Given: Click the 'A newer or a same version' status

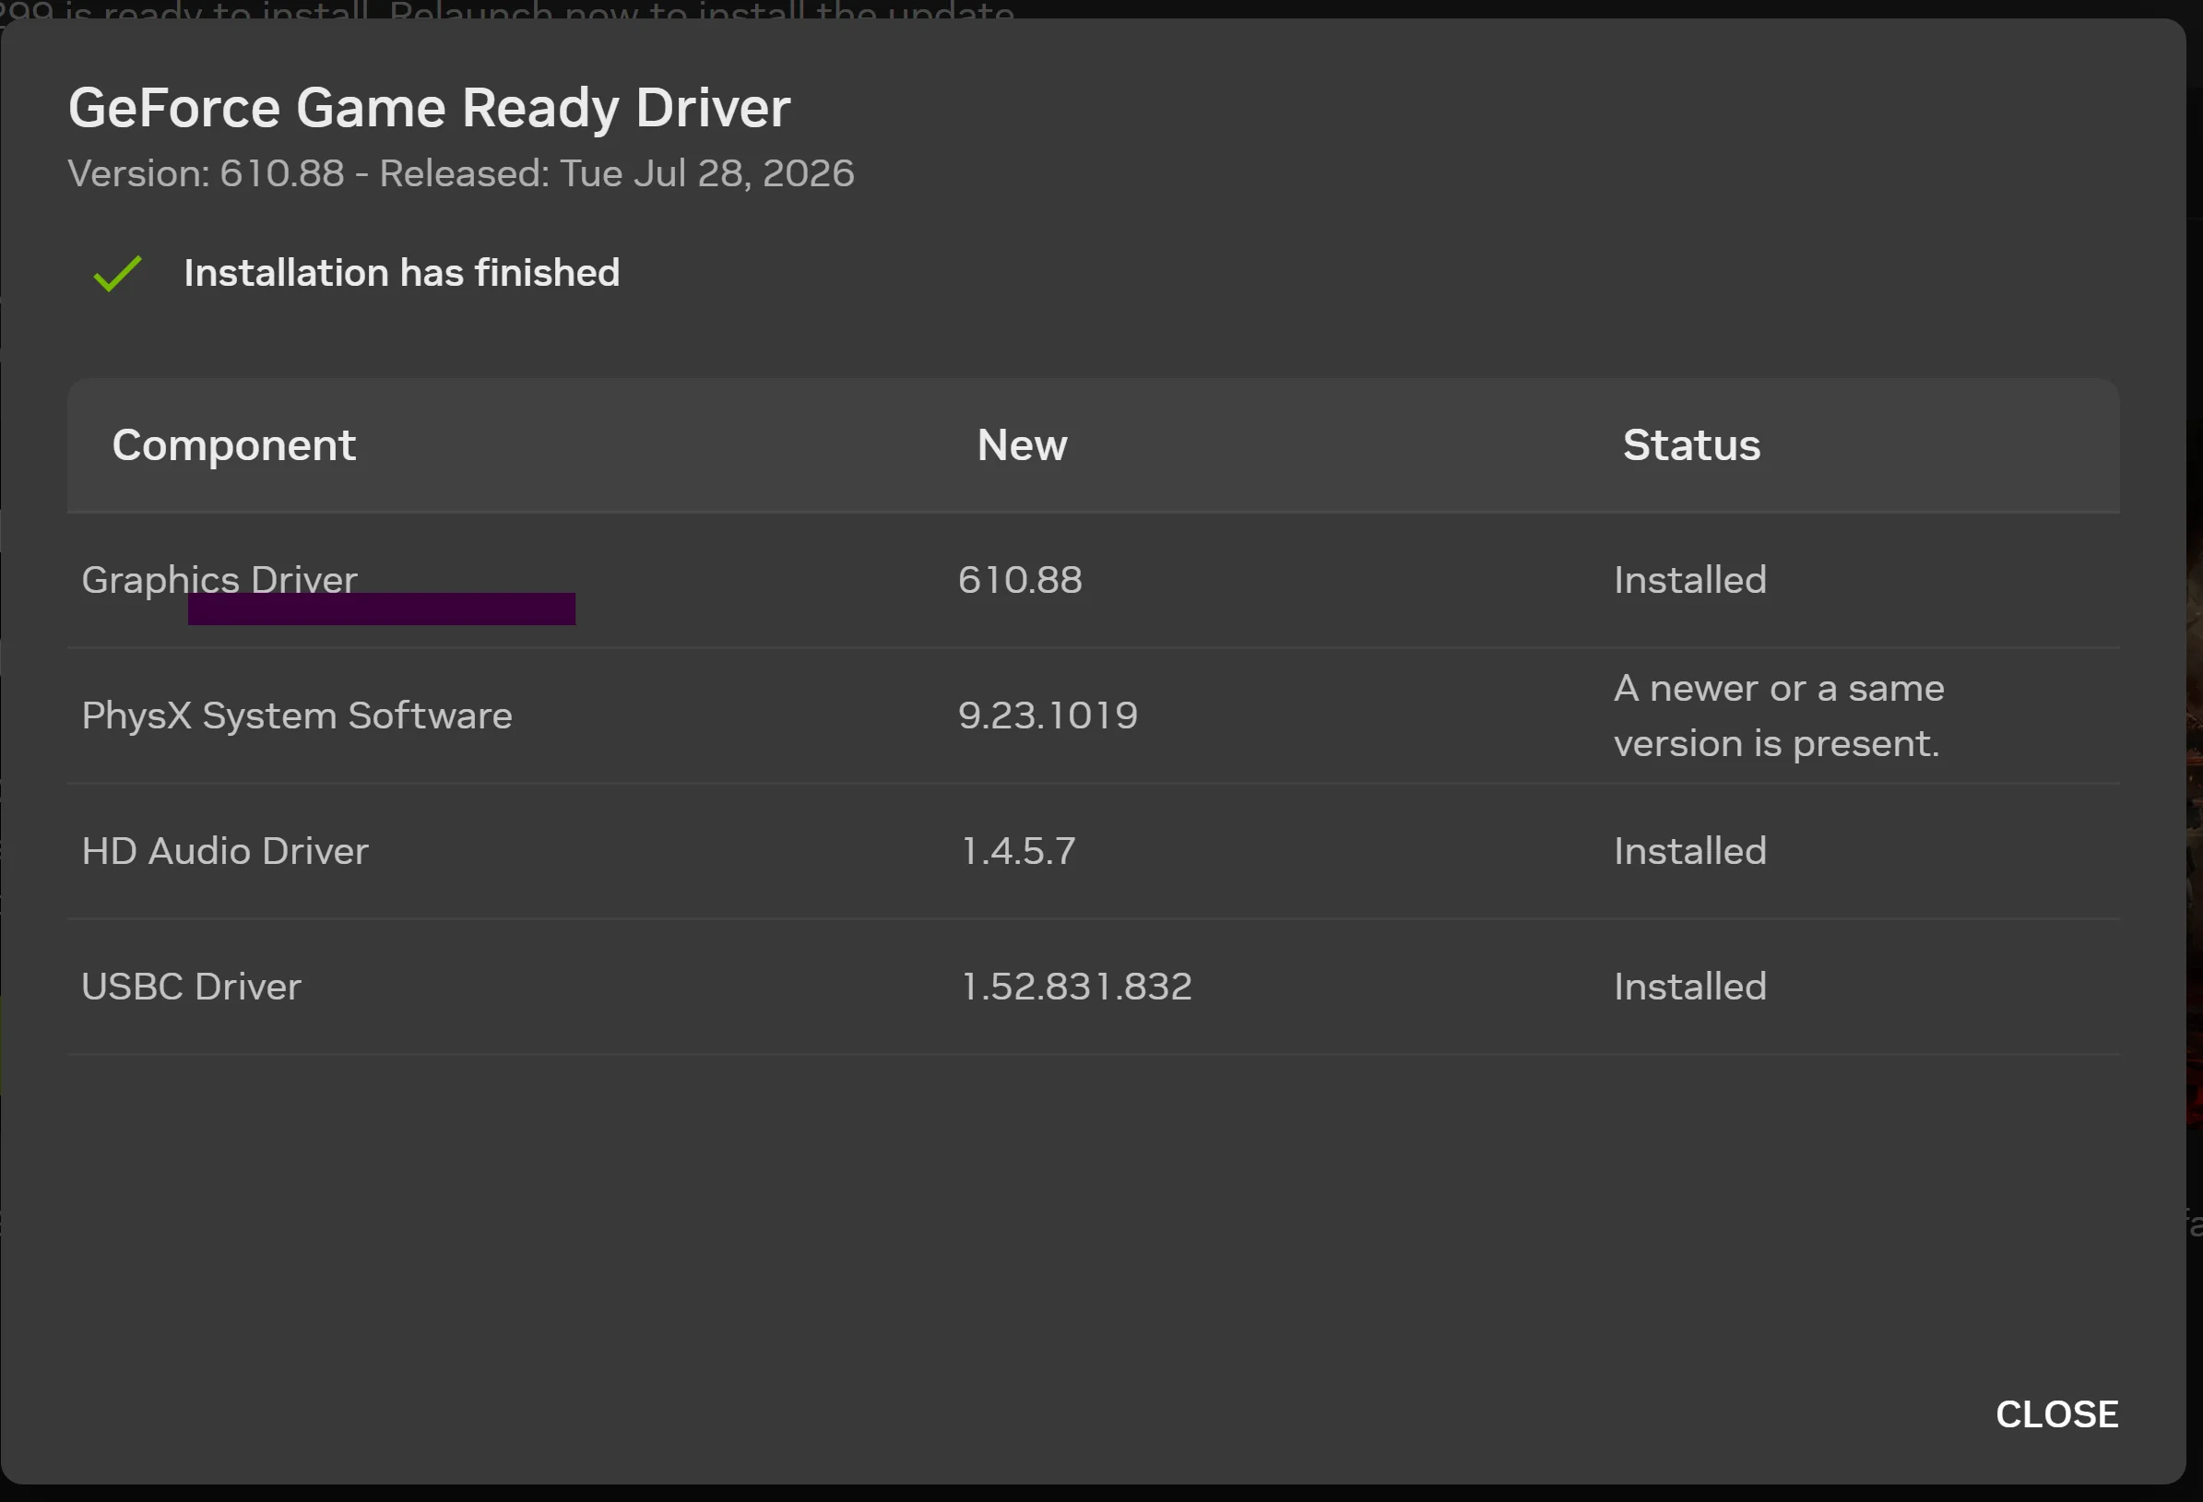Looking at the screenshot, I should (1779, 716).
